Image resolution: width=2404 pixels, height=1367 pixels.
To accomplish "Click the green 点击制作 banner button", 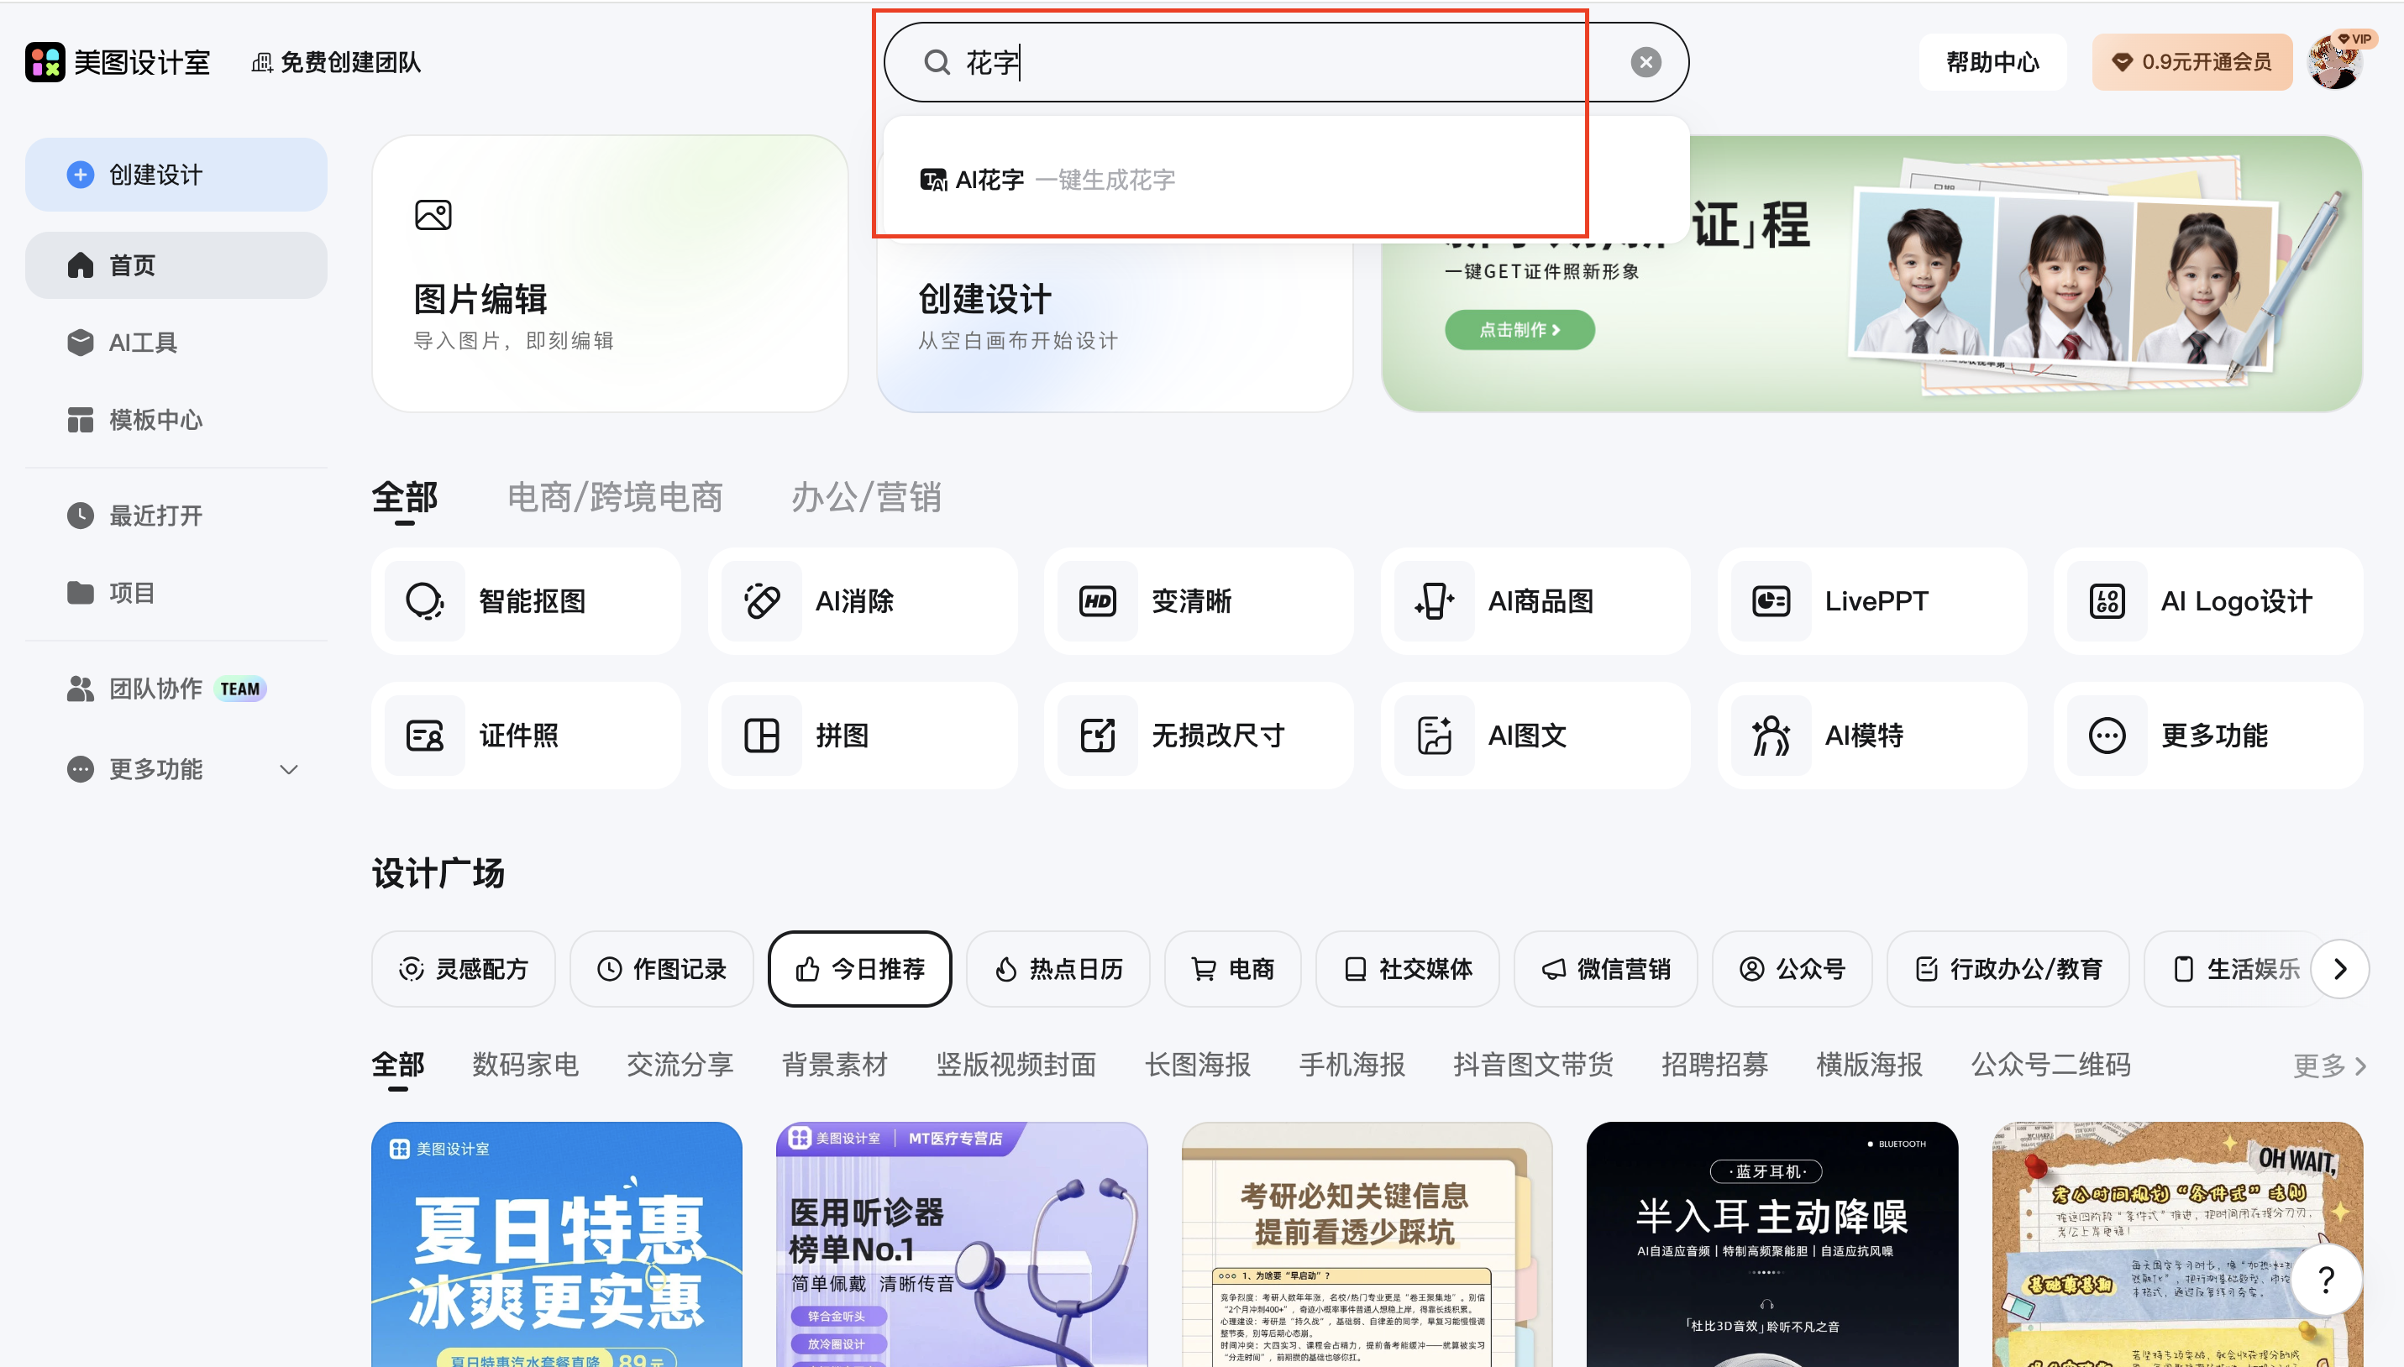I will tap(1520, 329).
